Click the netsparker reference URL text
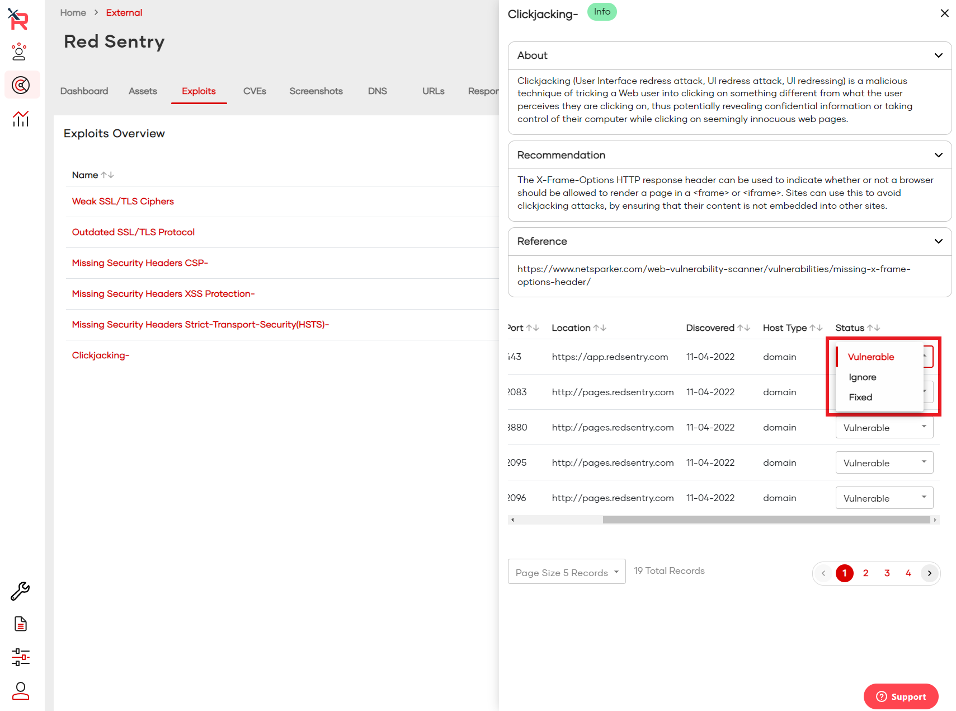This screenshot has height=711, width=956. pyautogui.click(x=714, y=275)
